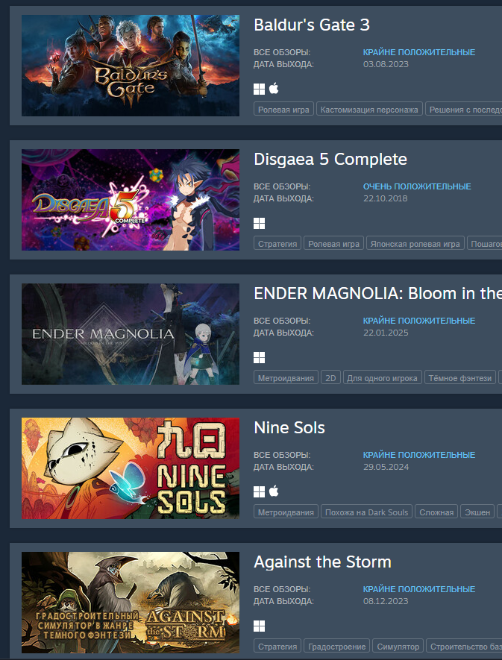Image resolution: width=502 pixels, height=660 pixels.
Task: Select the Похожа на Dark Souls tag
Action: click(x=366, y=512)
